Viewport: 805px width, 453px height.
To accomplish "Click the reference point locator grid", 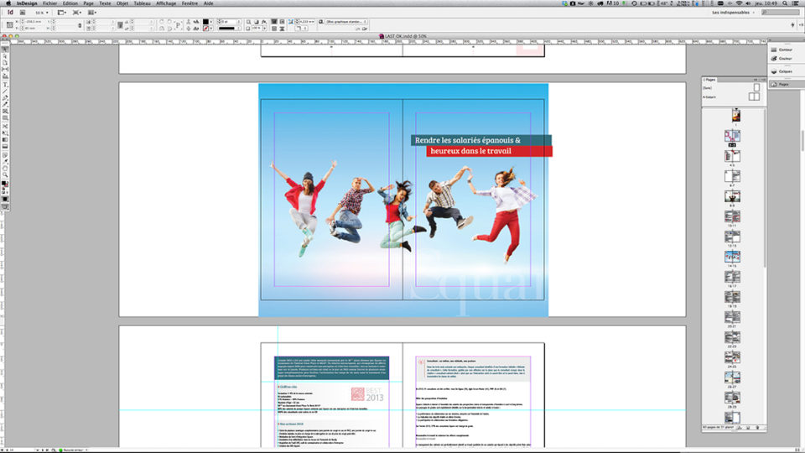I will 10,24.
